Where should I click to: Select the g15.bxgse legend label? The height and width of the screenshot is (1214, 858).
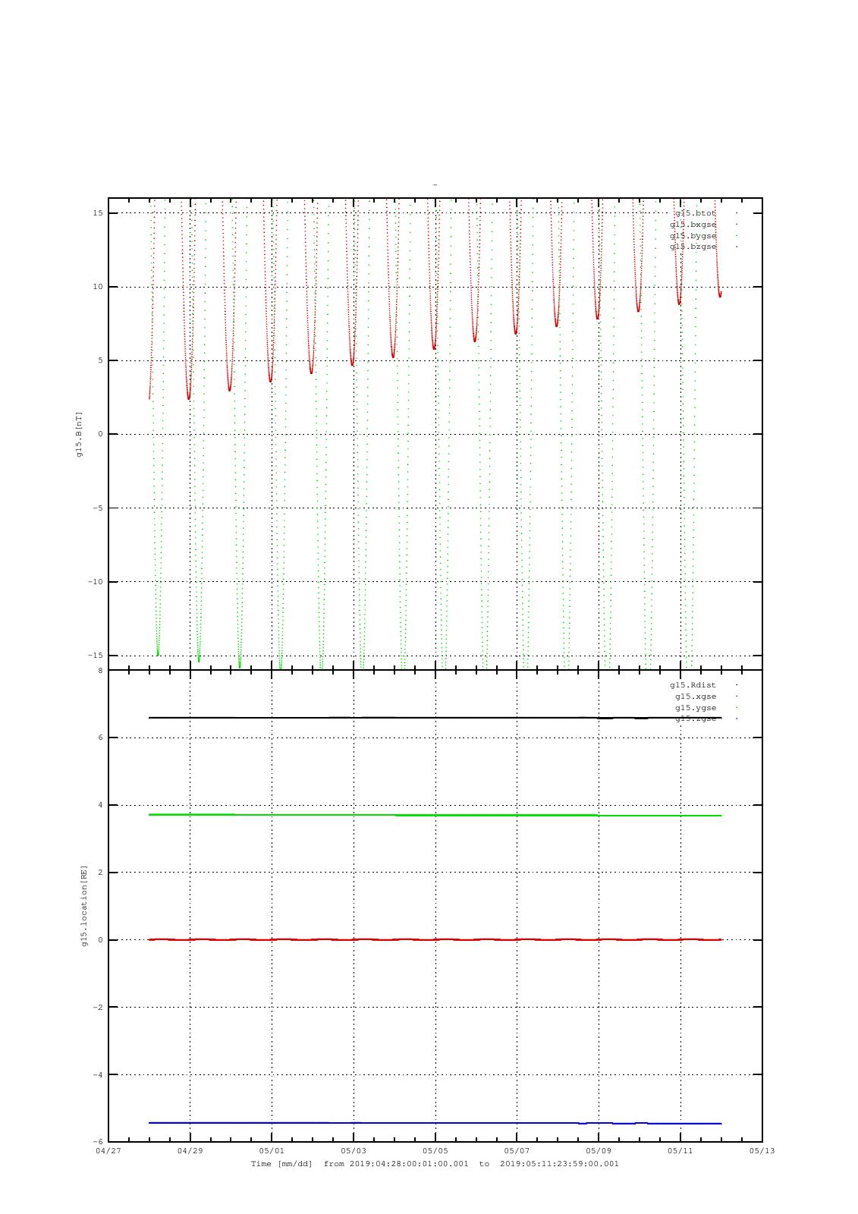point(693,225)
